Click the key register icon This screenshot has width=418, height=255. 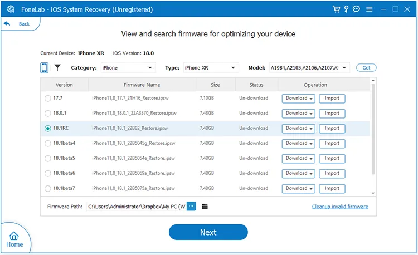pyautogui.click(x=346, y=9)
